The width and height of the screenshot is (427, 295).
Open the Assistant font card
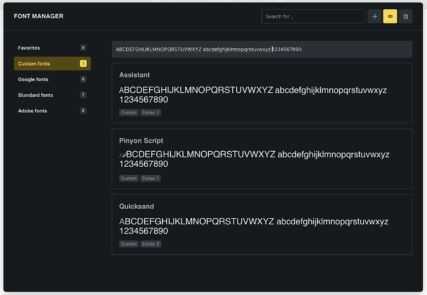click(x=262, y=93)
